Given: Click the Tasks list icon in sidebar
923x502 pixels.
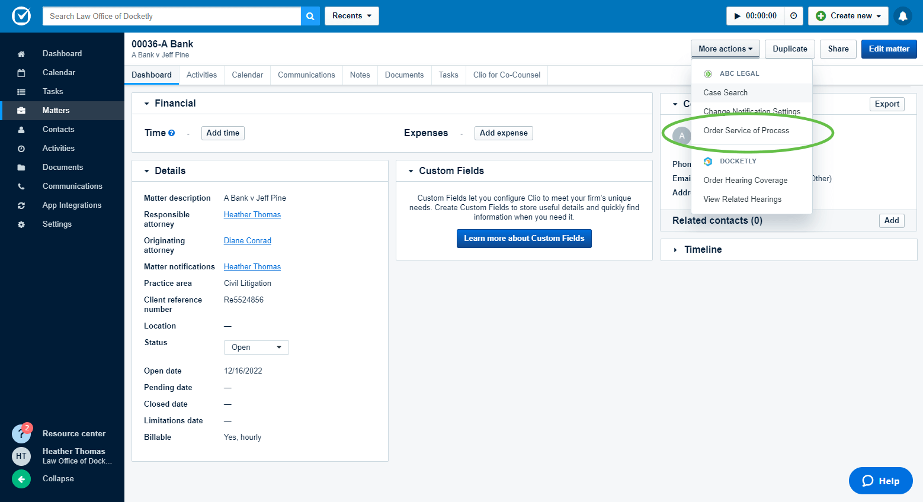Looking at the screenshot, I should pos(21,92).
